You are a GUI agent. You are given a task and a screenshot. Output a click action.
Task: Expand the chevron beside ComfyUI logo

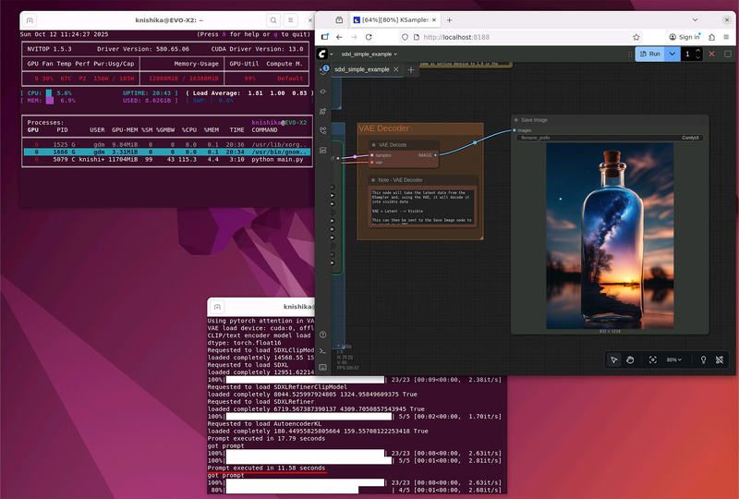[332, 55]
